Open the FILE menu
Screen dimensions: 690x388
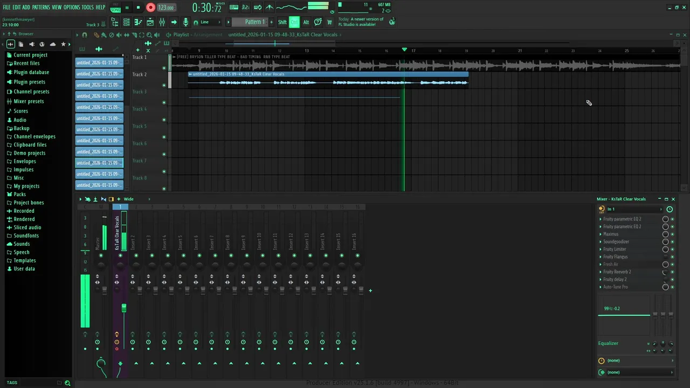(6, 8)
